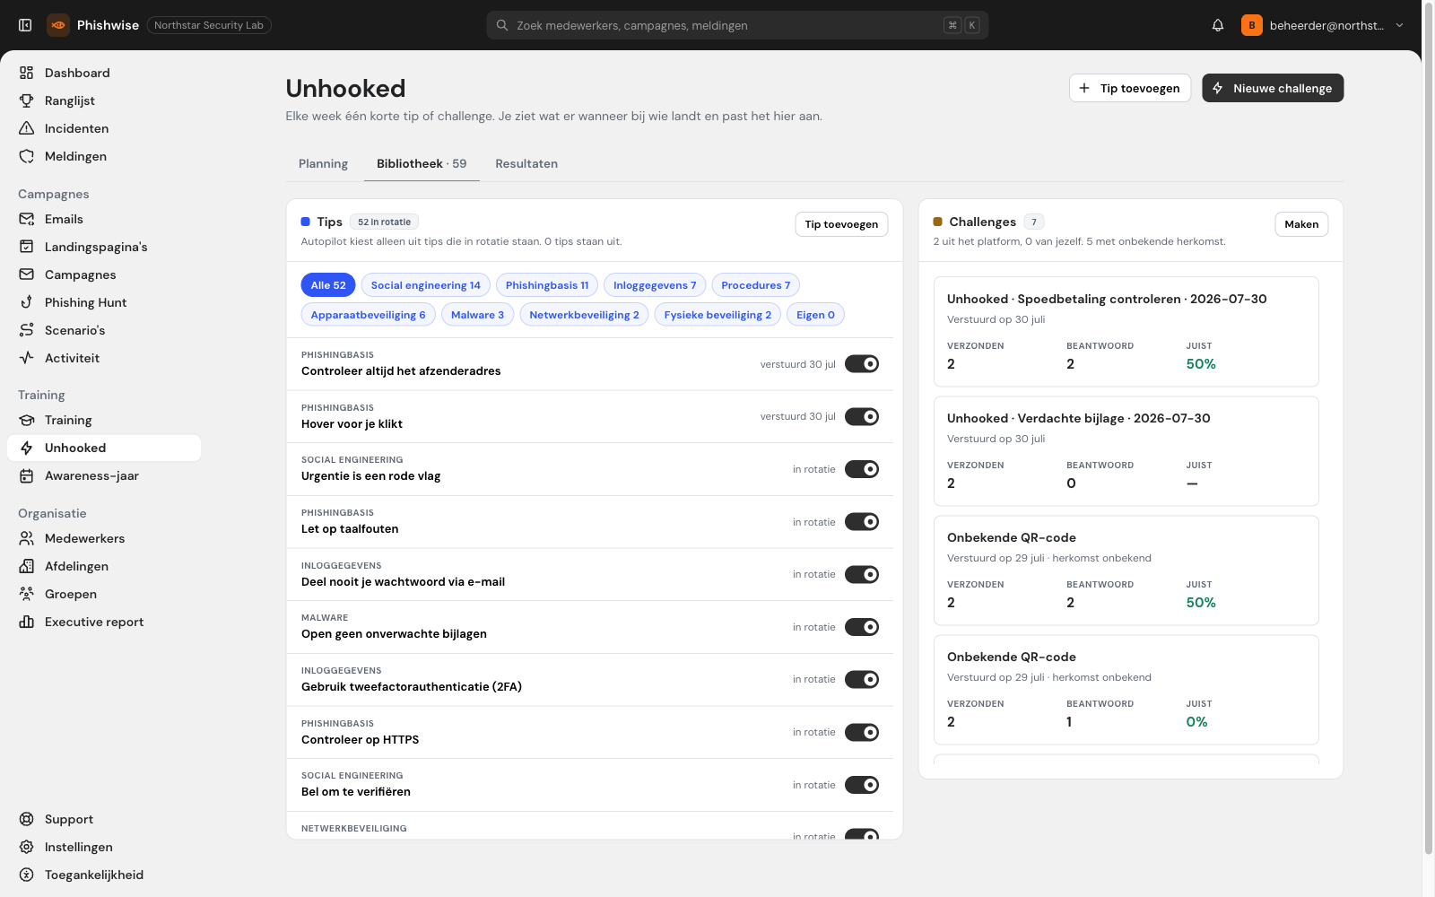This screenshot has width=1435, height=897.
Task: Open 'Verdachte bijlage' challenge card
Action: 1126,451
